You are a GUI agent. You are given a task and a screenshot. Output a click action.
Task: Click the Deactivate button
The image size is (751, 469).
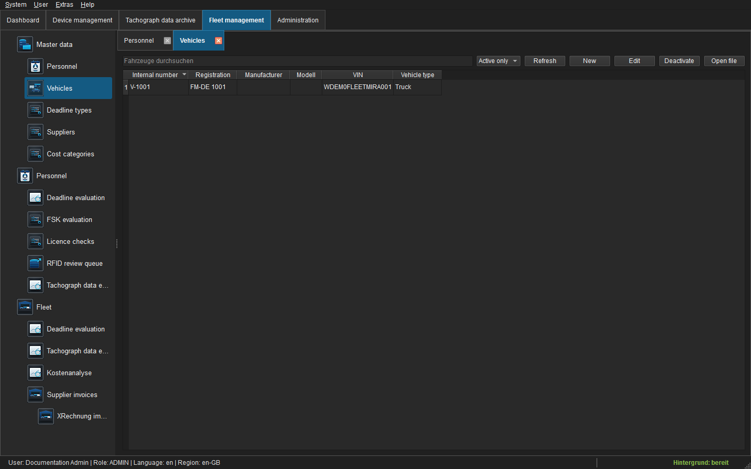point(680,61)
